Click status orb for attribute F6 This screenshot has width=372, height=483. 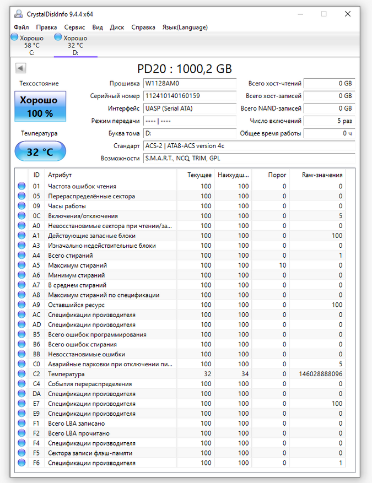point(21,463)
